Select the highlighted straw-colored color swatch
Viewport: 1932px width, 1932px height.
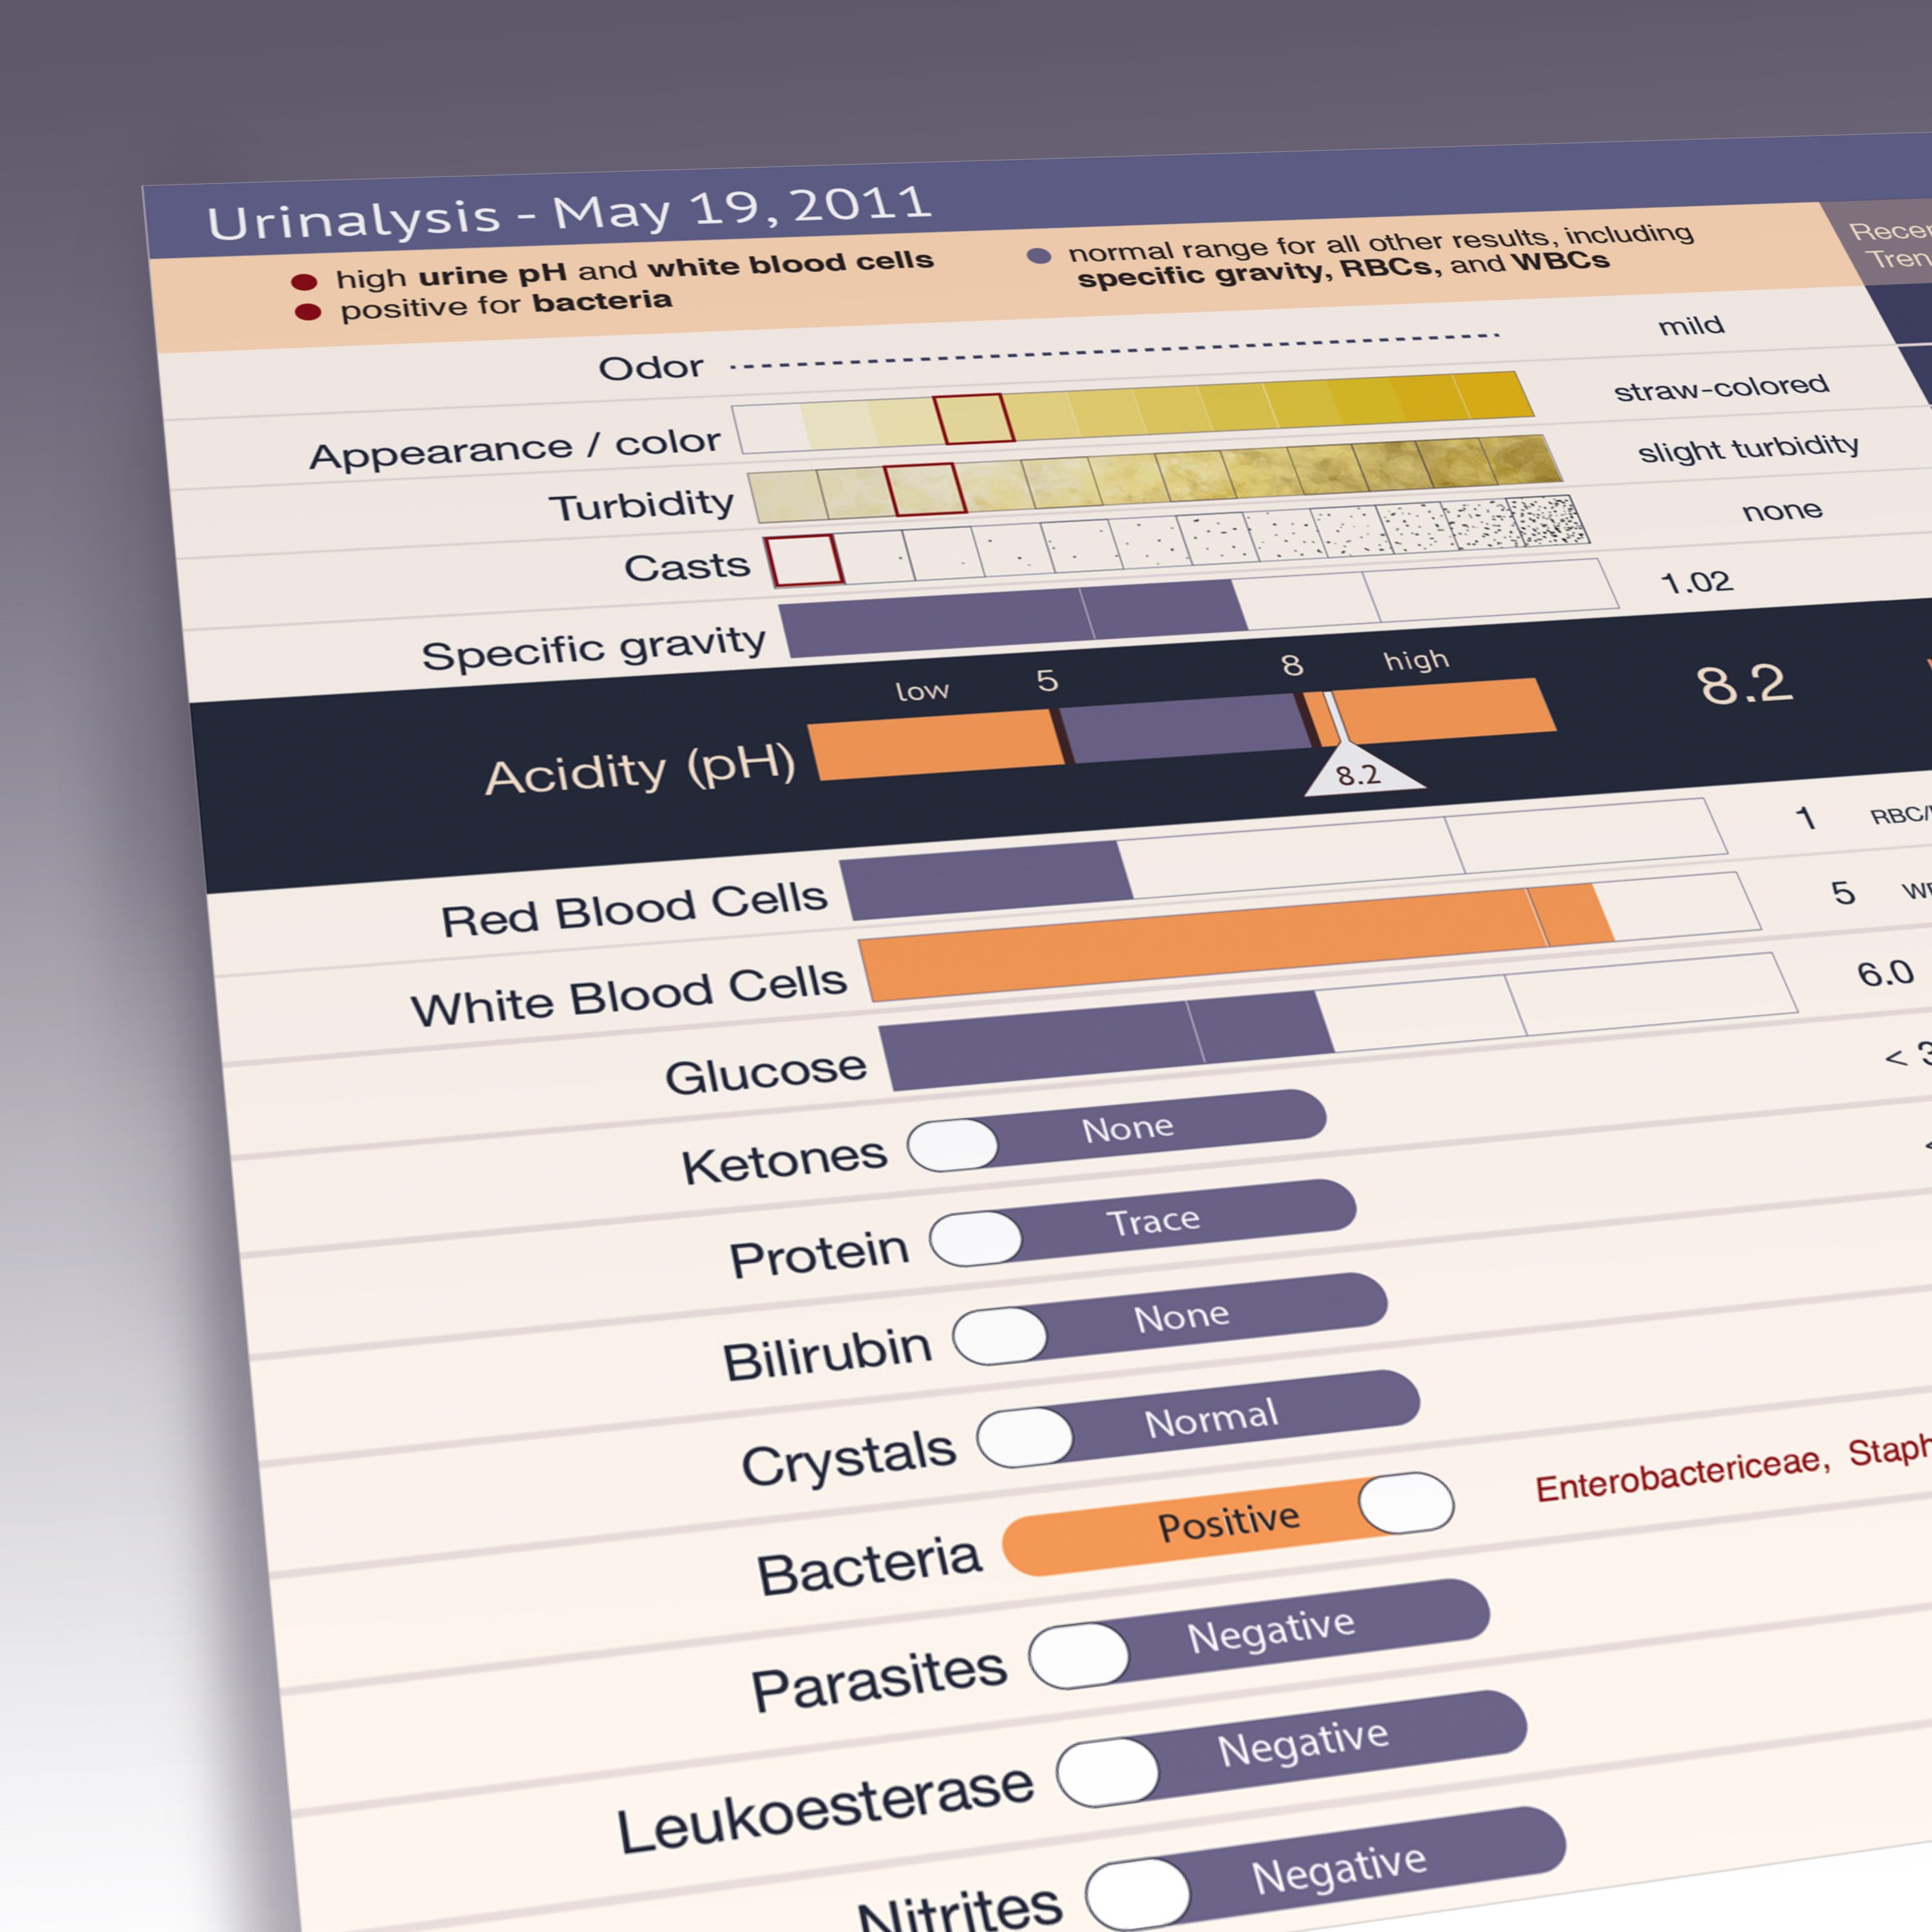pos(974,418)
